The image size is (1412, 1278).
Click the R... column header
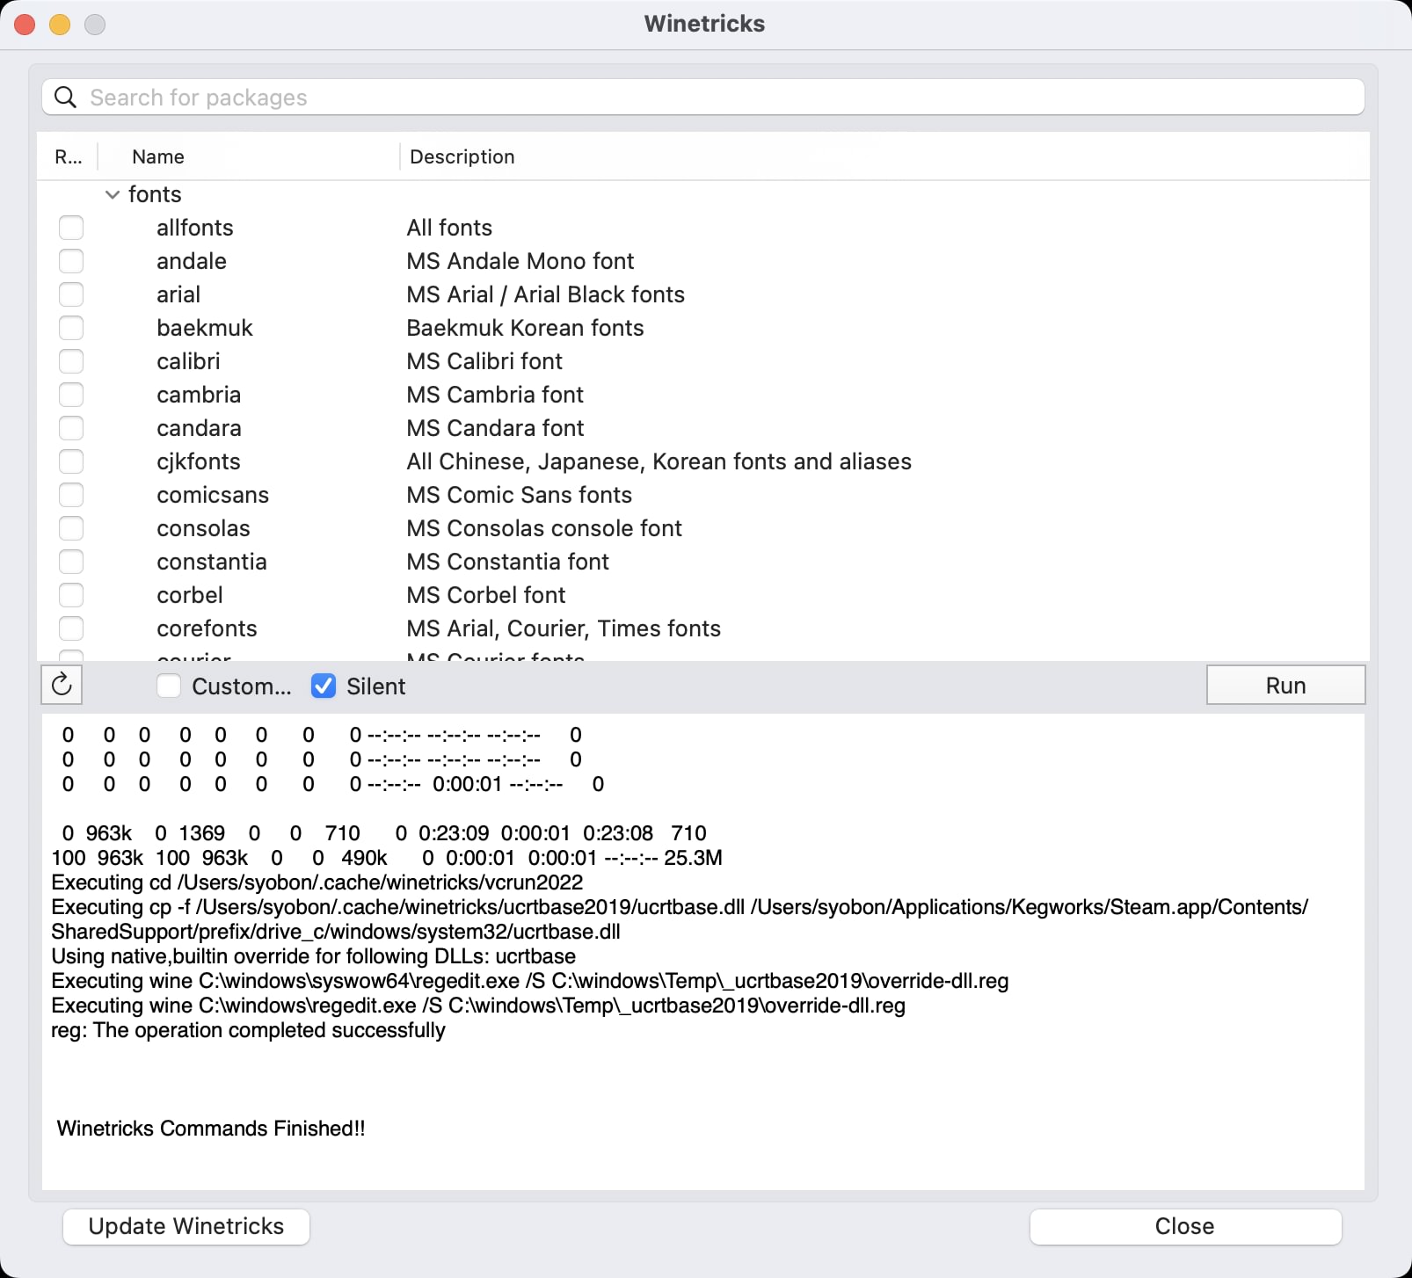[69, 156]
